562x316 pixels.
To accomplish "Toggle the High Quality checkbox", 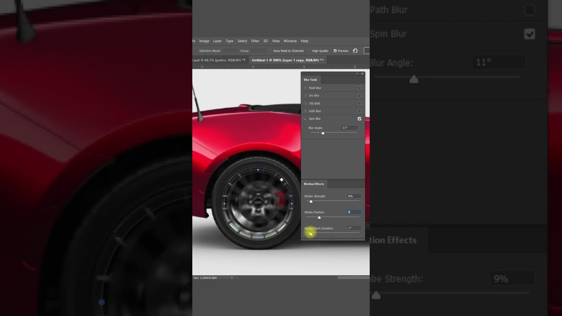I will (x=310, y=51).
